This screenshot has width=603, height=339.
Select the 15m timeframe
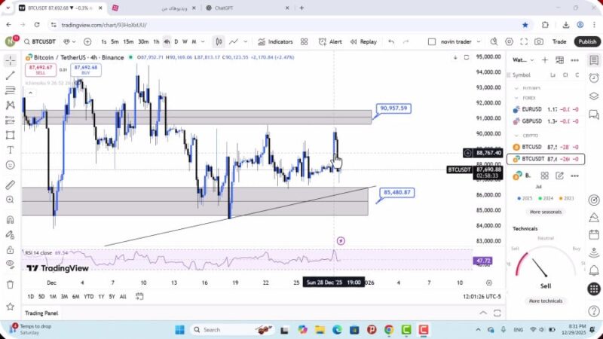(x=129, y=41)
